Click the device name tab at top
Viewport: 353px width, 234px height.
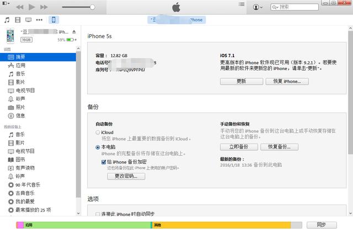[x=176, y=20]
